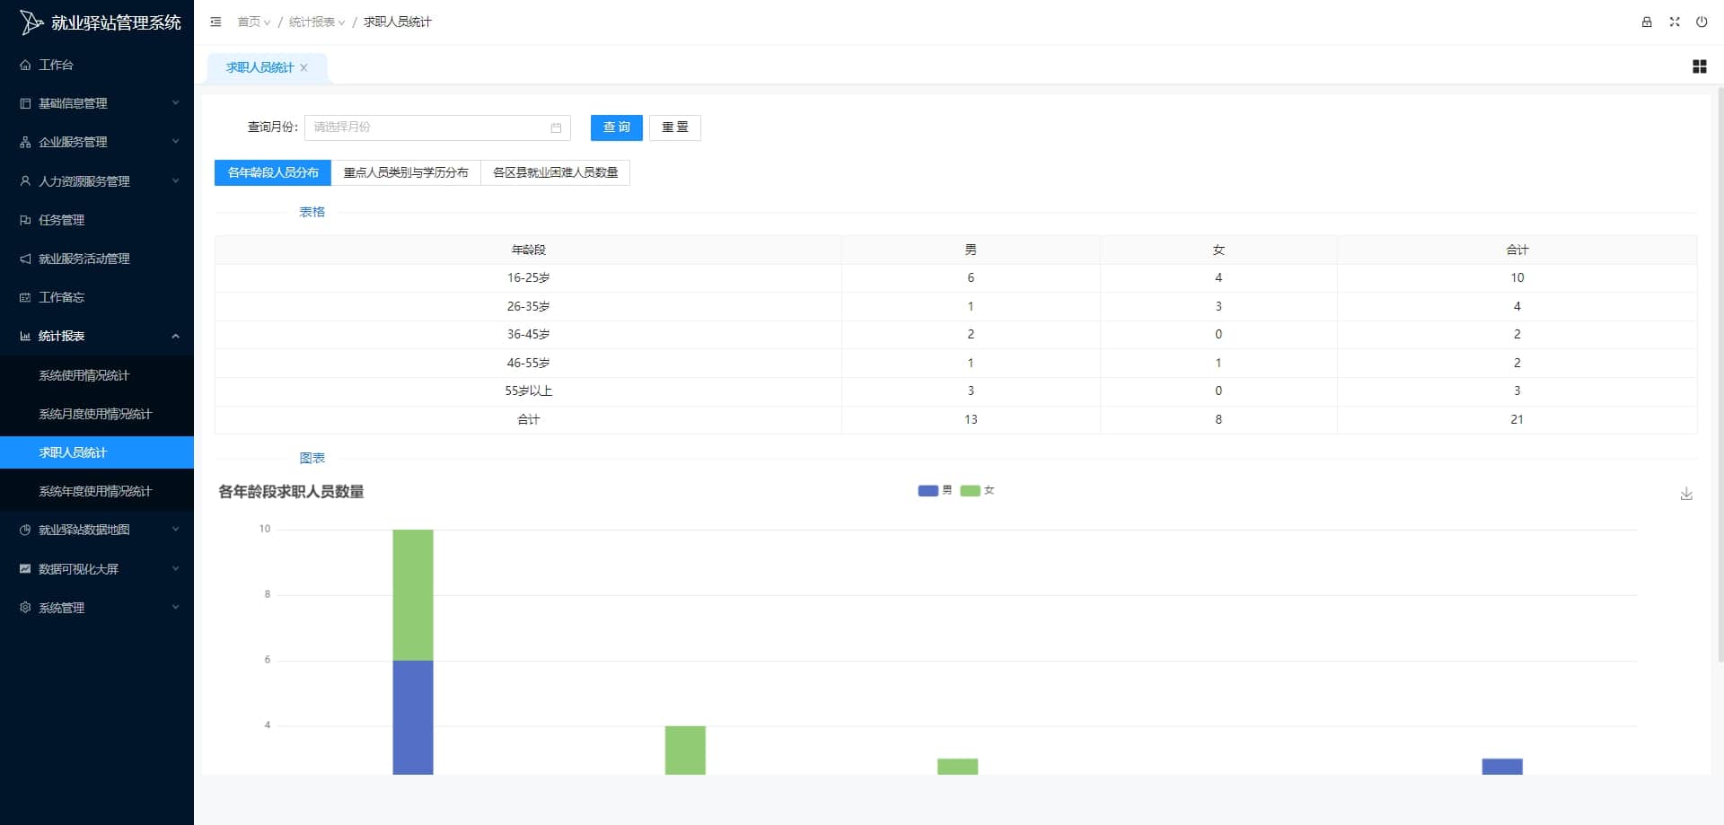The height and width of the screenshot is (825, 1724).
Task: Click the system logo icon
Action: click(x=31, y=22)
